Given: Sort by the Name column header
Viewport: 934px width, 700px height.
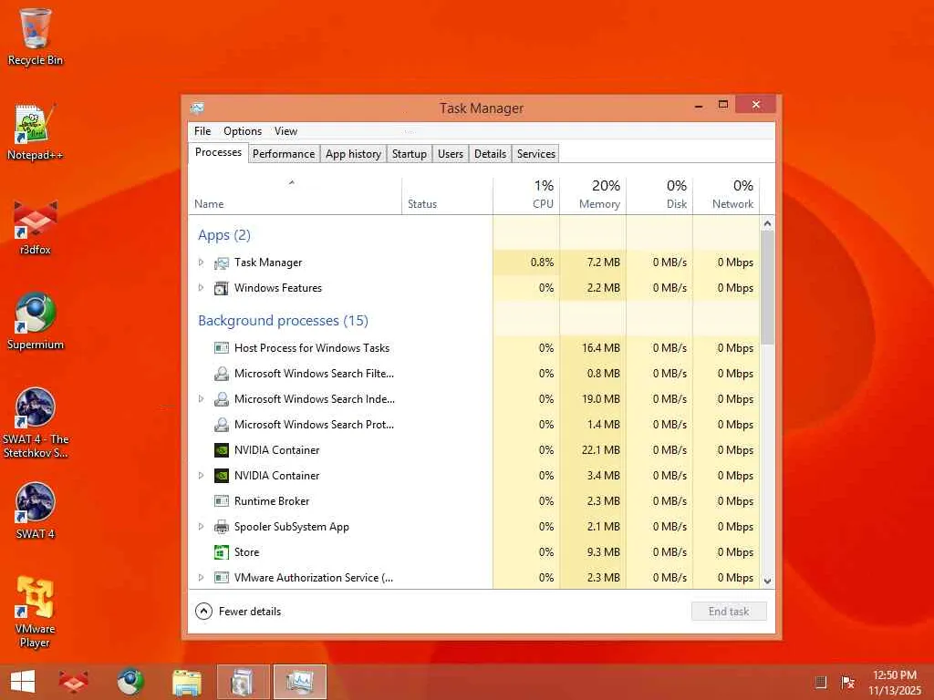Looking at the screenshot, I should coord(295,196).
